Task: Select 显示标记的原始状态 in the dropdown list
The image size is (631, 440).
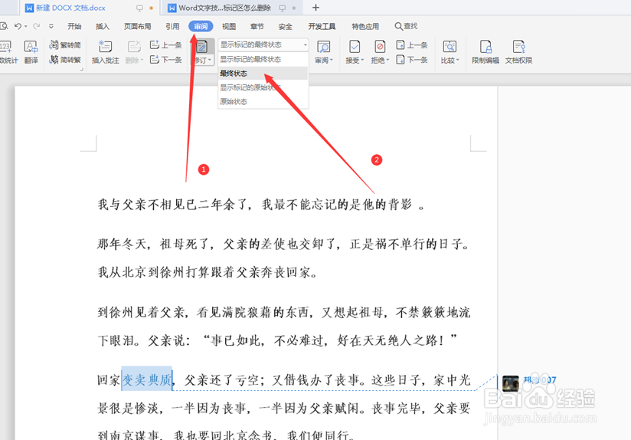Action: (263, 87)
